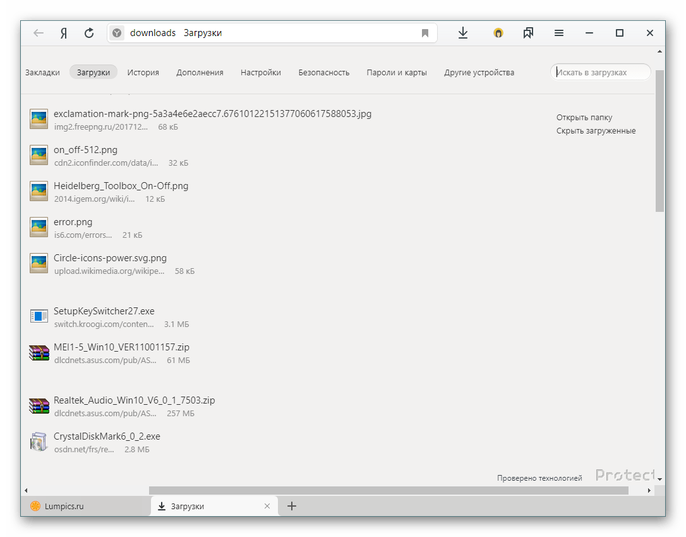Open the downloads arrow icon in toolbar

463,33
